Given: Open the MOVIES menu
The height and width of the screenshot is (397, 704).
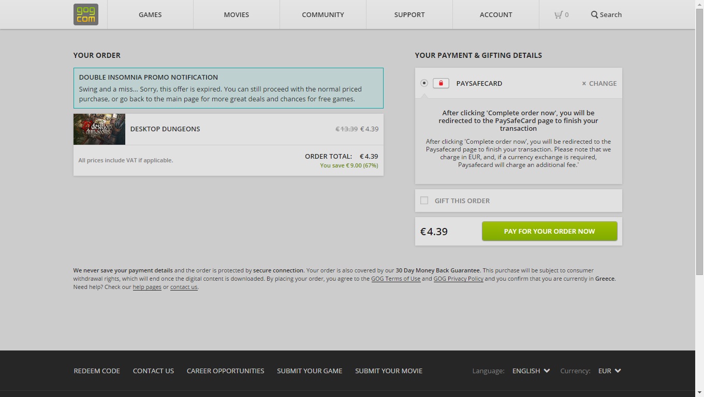Looking at the screenshot, I should click(x=237, y=14).
